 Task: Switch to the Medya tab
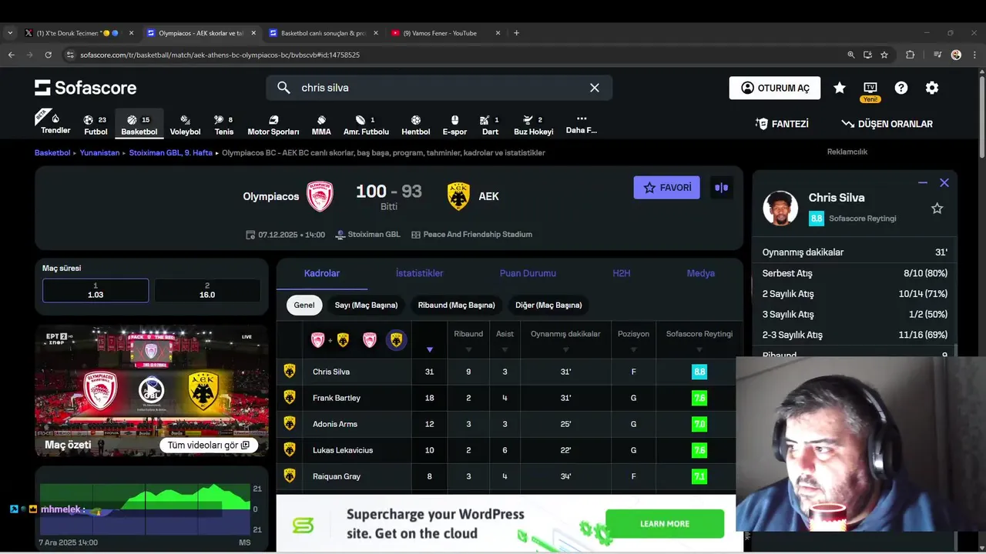701,273
